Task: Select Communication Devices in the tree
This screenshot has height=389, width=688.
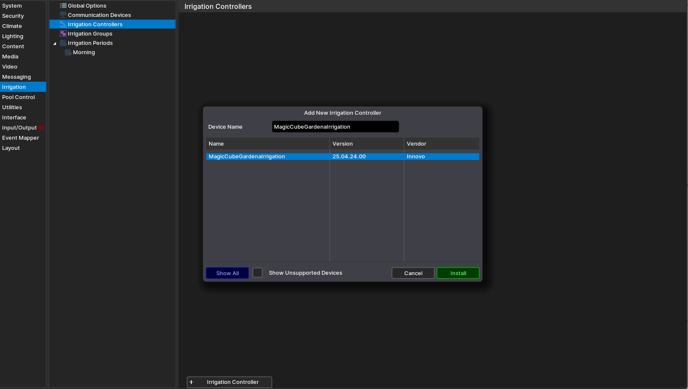Action: pyautogui.click(x=112, y=15)
